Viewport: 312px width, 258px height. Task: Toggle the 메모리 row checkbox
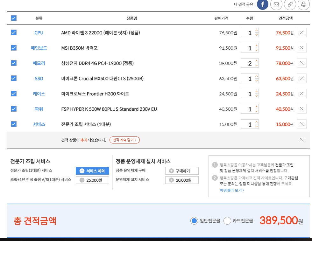click(14, 63)
